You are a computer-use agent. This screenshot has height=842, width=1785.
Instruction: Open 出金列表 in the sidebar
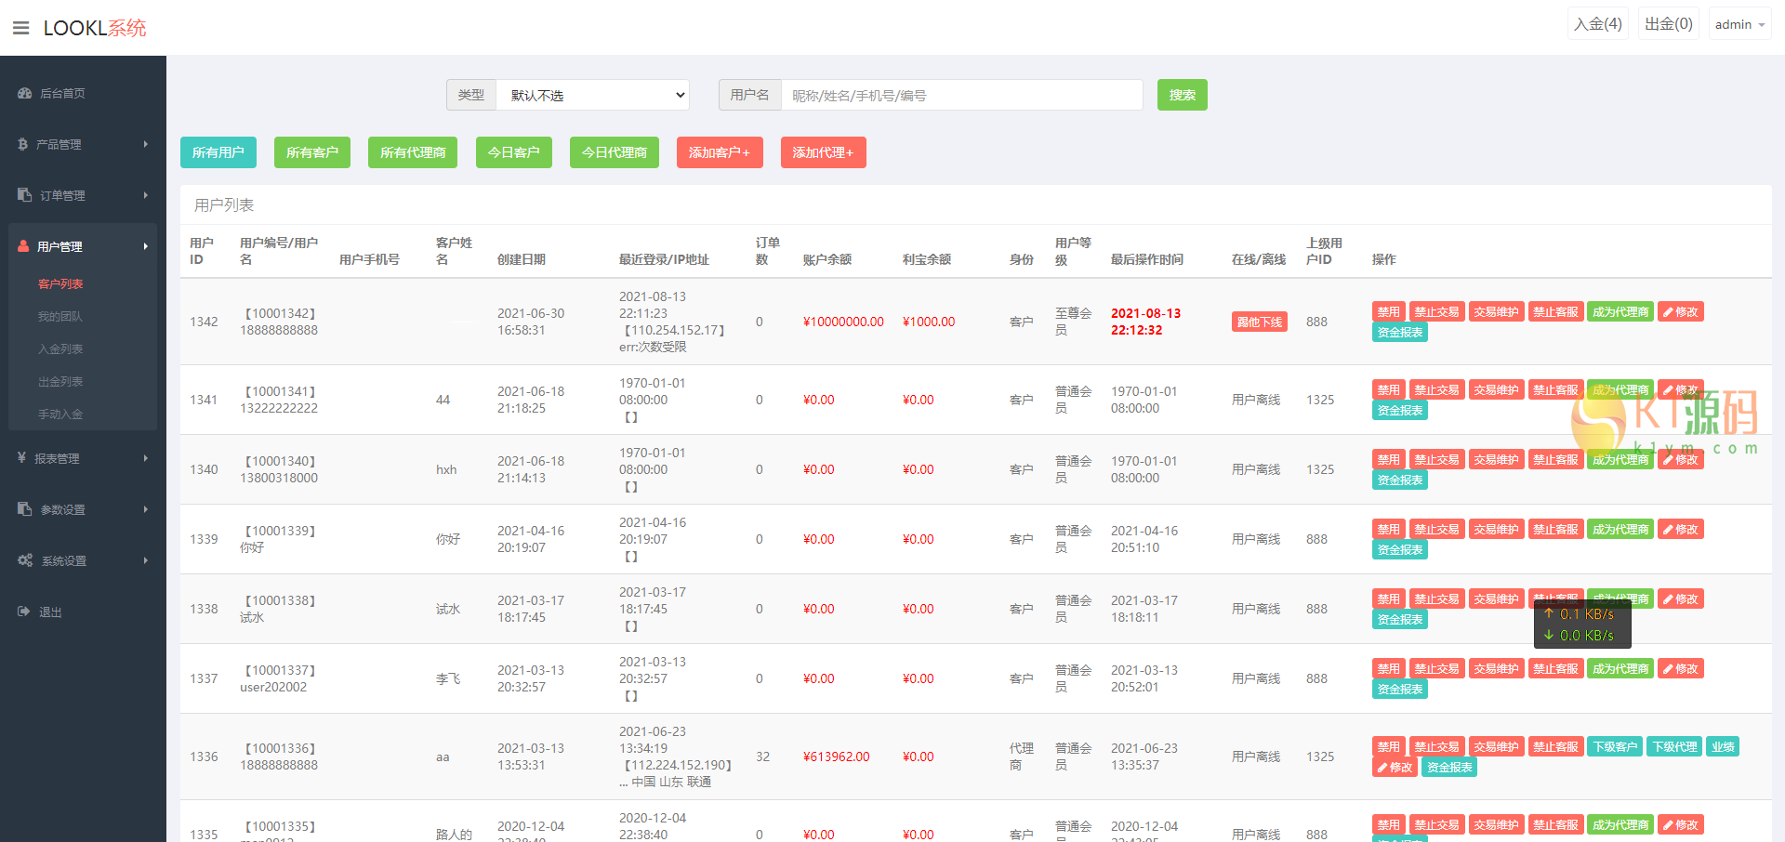coord(60,382)
